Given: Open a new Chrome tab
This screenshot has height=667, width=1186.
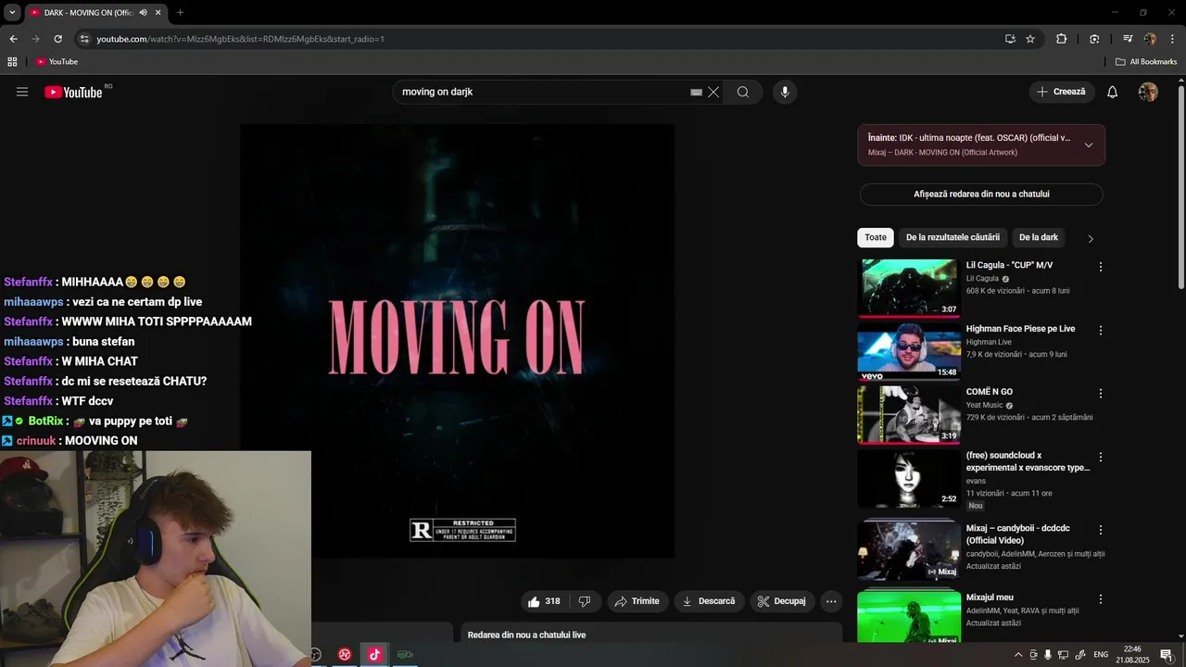Looking at the screenshot, I should 180,13.
